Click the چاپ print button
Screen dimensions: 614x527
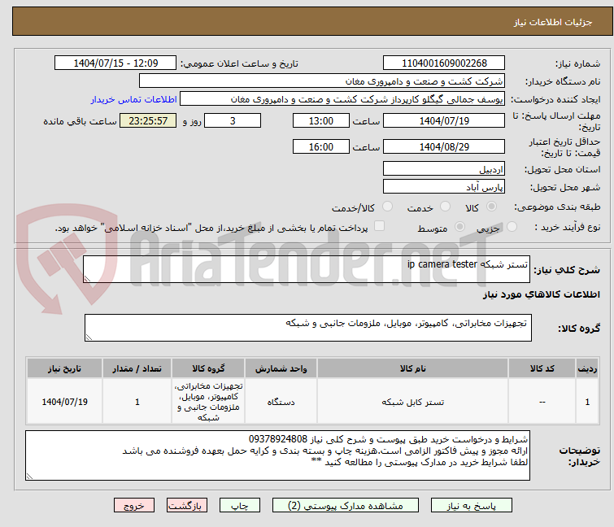(240, 506)
